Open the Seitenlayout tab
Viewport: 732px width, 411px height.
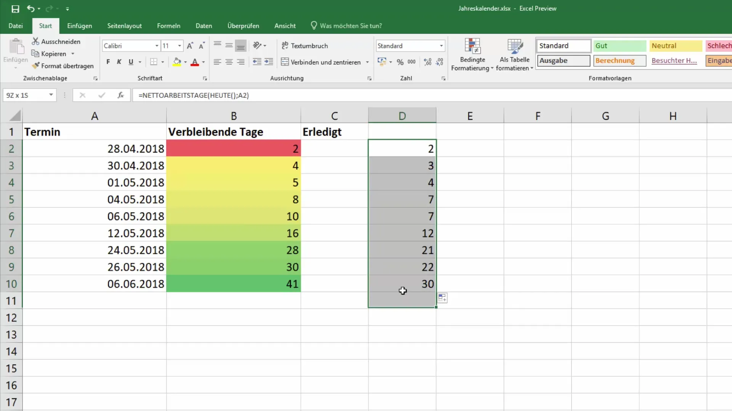pyautogui.click(x=125, y=25)
